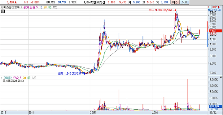Click the 매수 (buy) button
Viewport: 223px width, 115px height.
coord(175,2)
